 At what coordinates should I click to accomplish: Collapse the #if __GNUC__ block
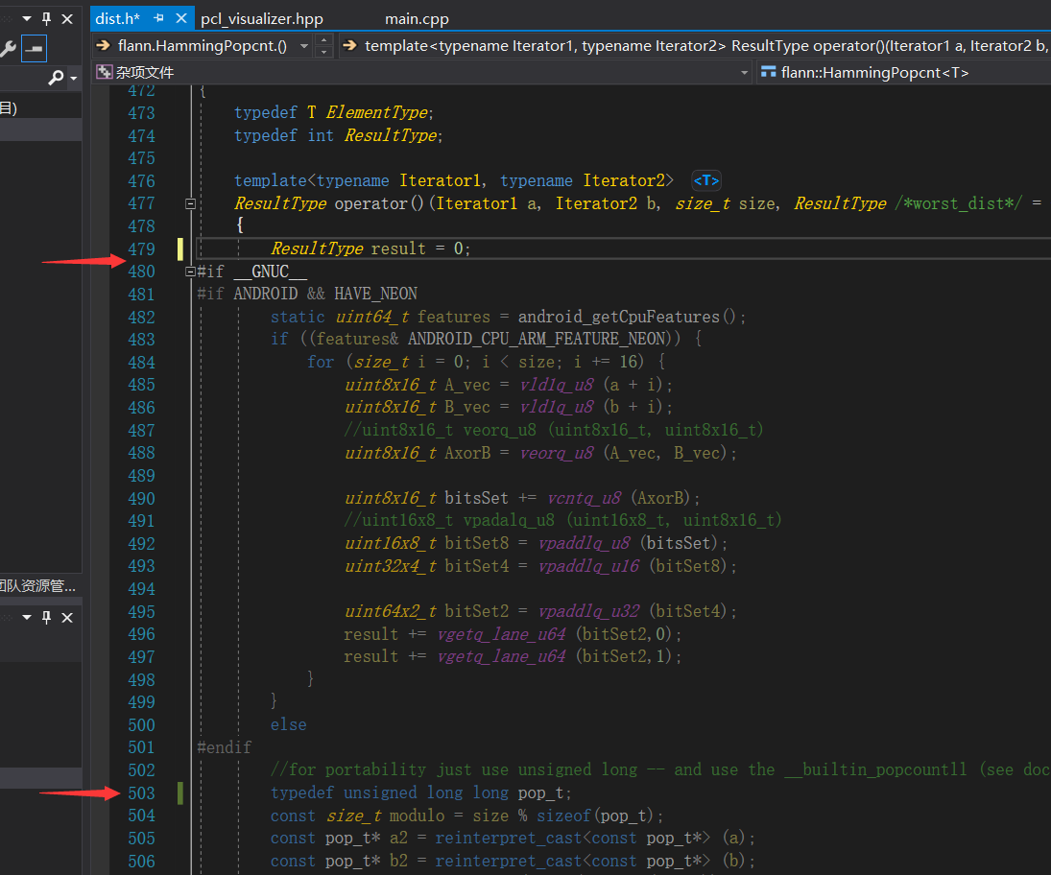[x=190, y=272]
